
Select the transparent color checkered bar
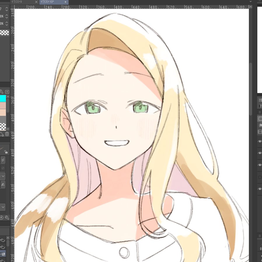4,33
